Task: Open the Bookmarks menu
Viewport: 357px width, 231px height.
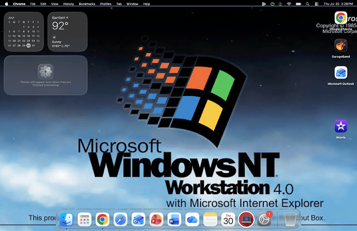Action: pos(87,4)
